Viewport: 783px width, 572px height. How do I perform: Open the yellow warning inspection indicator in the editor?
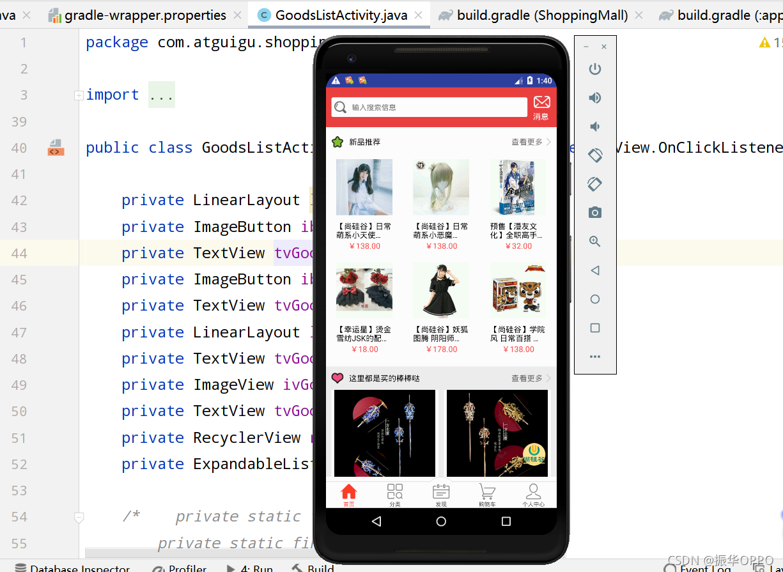coord(765,42)
